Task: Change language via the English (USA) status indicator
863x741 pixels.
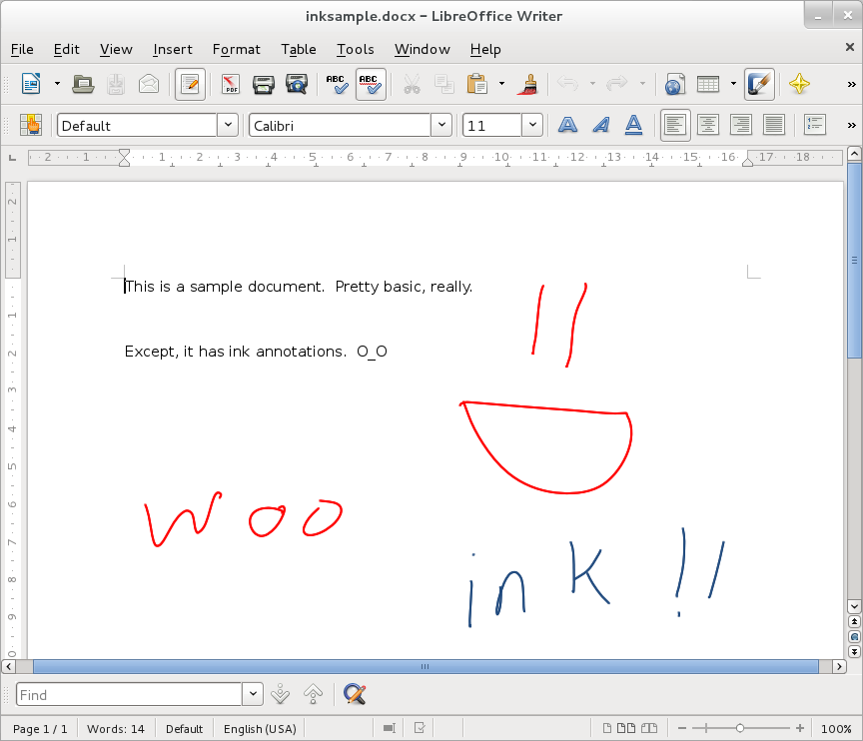Action: coord(259,728)
